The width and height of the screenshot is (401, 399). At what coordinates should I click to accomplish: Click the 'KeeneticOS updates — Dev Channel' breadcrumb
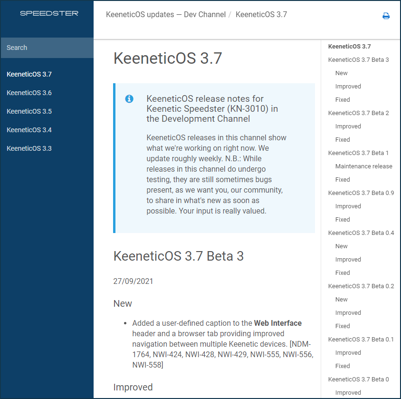click(x=166, y=14)
